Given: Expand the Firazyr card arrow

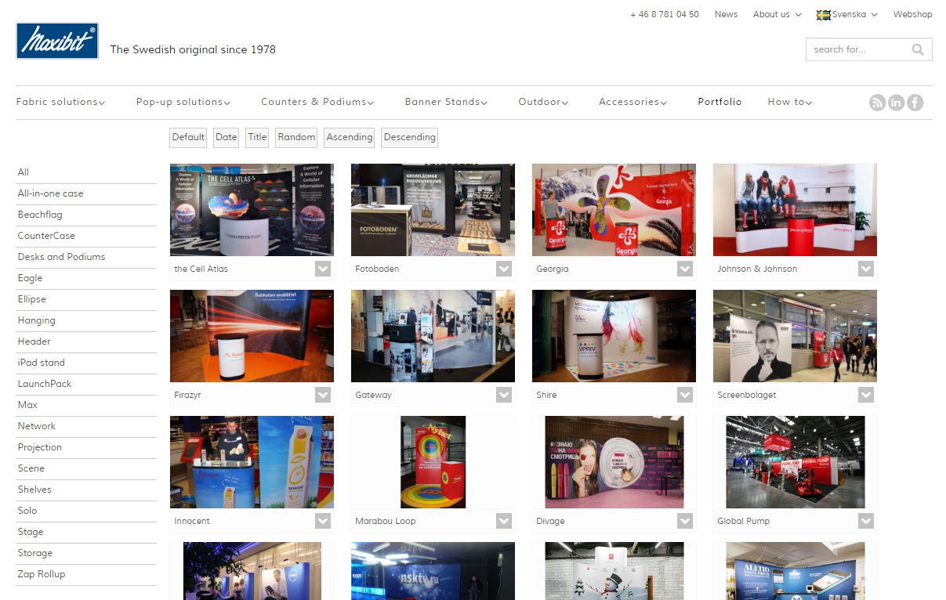Looking at the screenshot, I should [323, 395].
